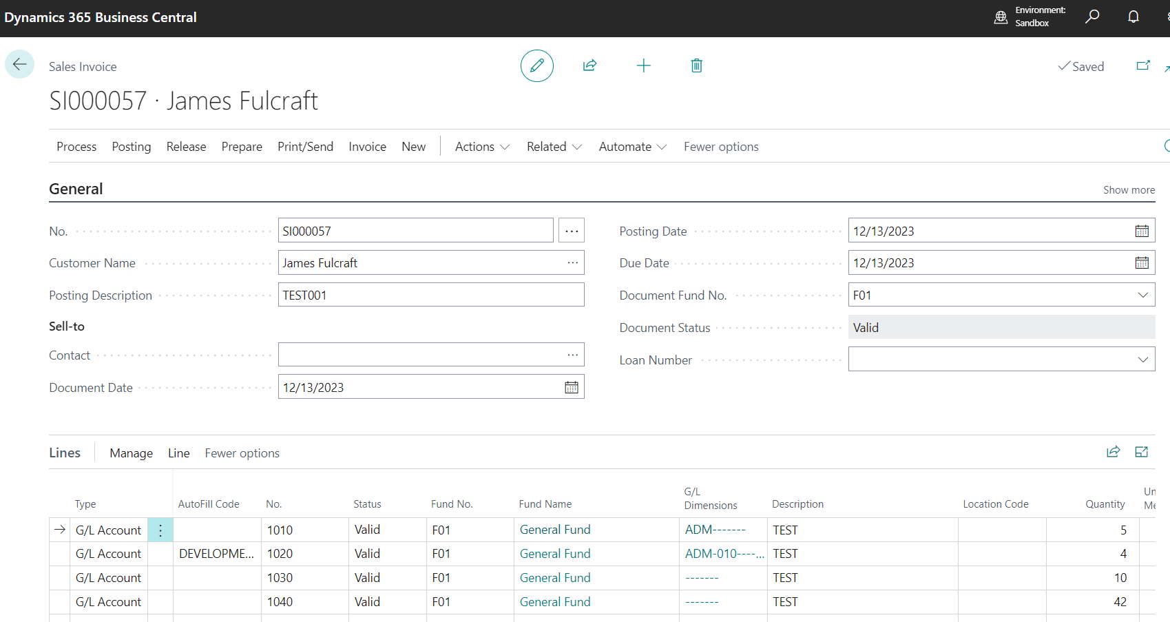The height and width of the screenshot is (622, 1170).
Task: Open General Fund link for line 1040
Action: click(555, 602)
